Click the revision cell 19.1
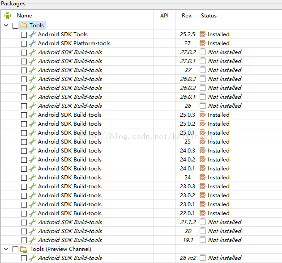This screenshot has height=263, width=282. (x=188, y=240)
